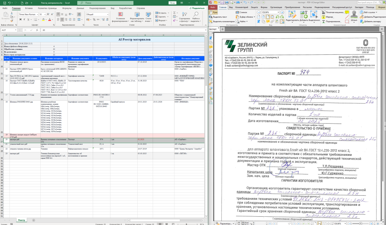Open Excel Файл menu
This screenshot has height=225, width=386.
point(5,8)
